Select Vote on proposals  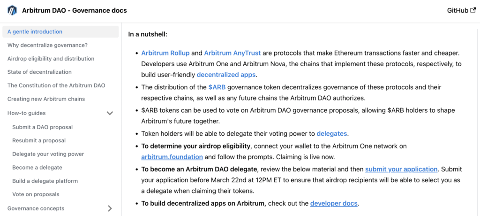point(36,194)
